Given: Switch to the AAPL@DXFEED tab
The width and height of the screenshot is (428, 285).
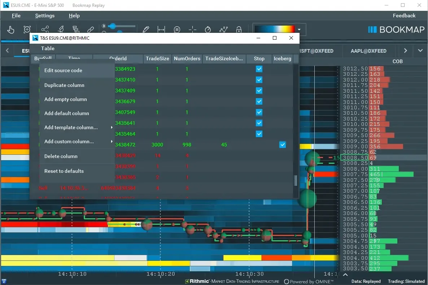Looking at the screenshot, I should pyautogui.click(x=368, y=51).
